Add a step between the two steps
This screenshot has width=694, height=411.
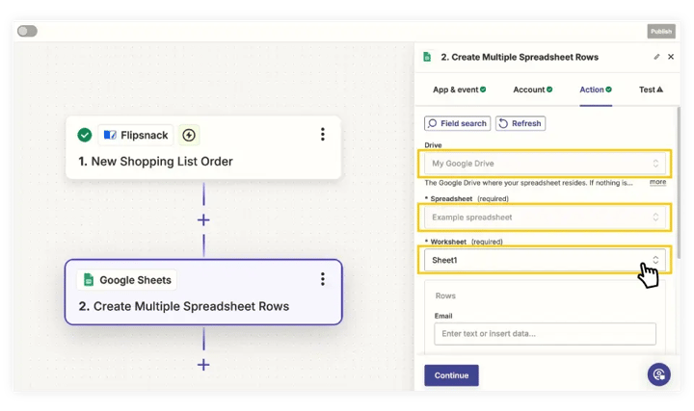pyautogui.click(x=203, y=220)
